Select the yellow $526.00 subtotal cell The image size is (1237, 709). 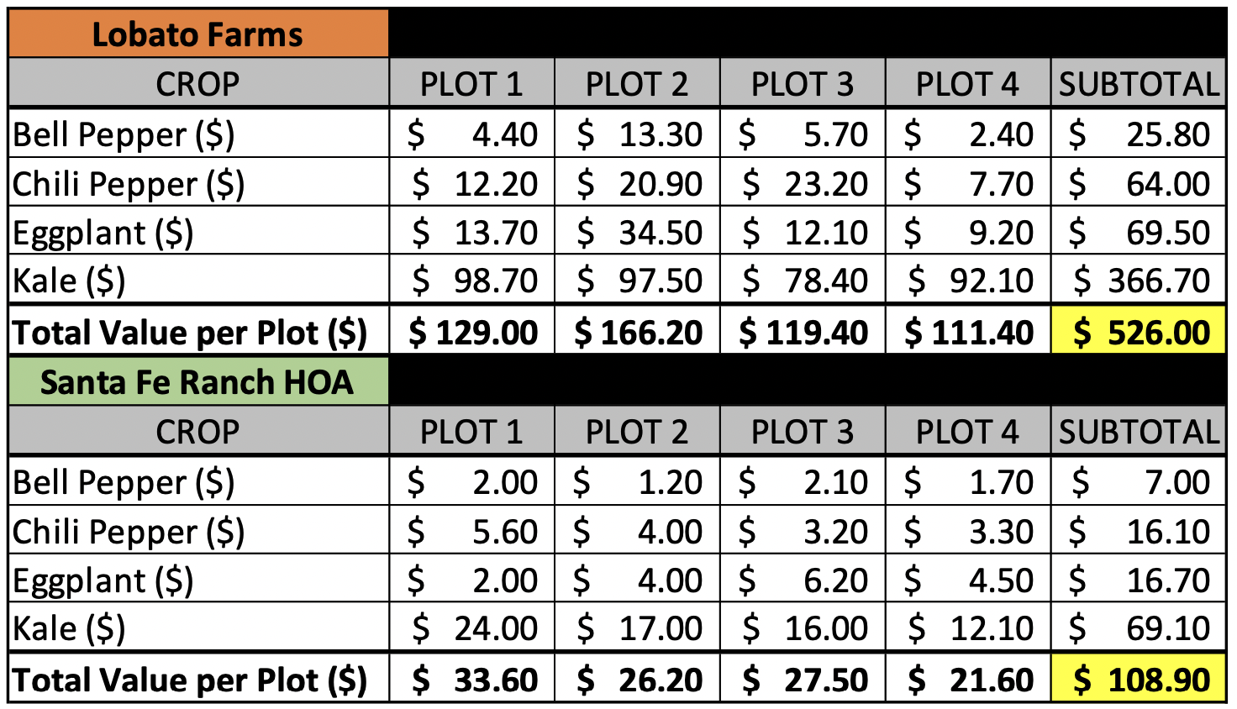tap(1138, 333)
